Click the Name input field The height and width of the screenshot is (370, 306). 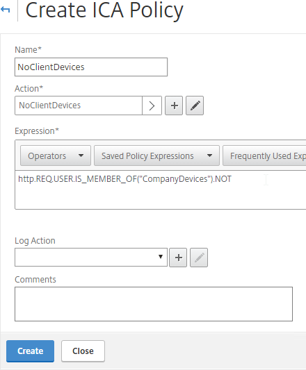(91, 67)
